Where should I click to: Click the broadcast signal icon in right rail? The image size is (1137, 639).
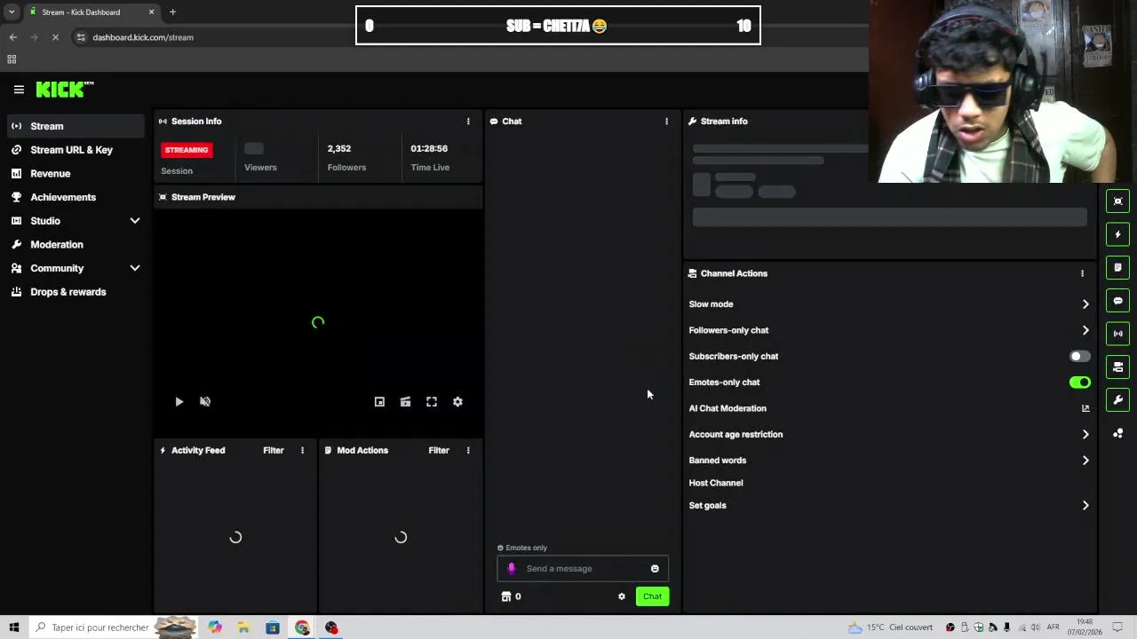(x=1117, y=334)
